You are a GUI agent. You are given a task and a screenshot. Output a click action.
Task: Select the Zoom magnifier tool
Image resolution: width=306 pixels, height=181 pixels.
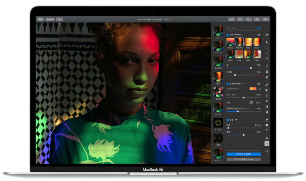pos(267,151)
